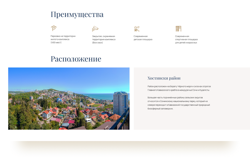Click the tall blue high-rise in the photo

coord(120,103)
